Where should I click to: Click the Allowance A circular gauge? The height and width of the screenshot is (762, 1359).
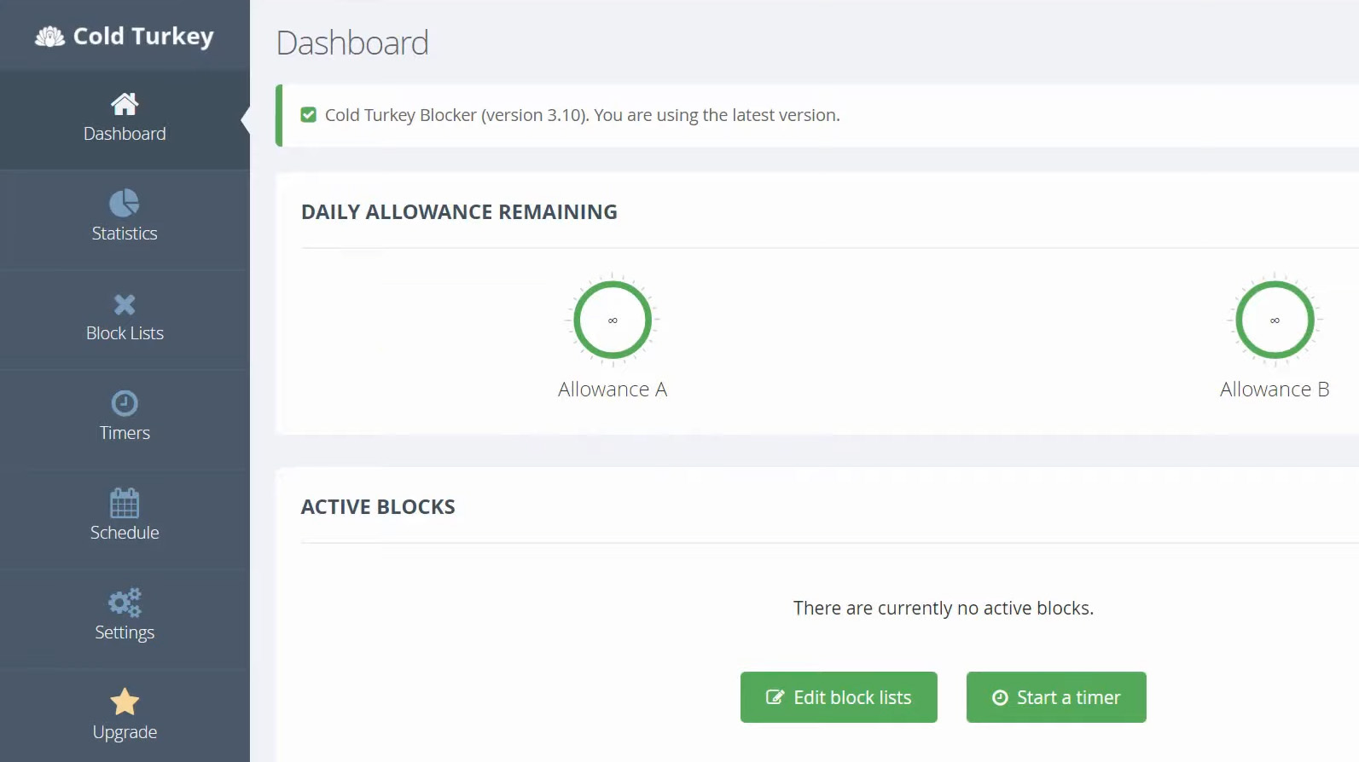click(611, 320)
